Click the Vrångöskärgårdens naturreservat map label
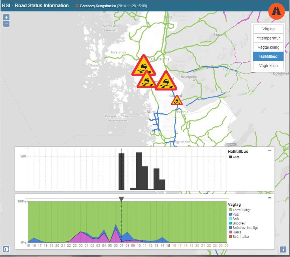290x257 pixels. pos(118,118)
